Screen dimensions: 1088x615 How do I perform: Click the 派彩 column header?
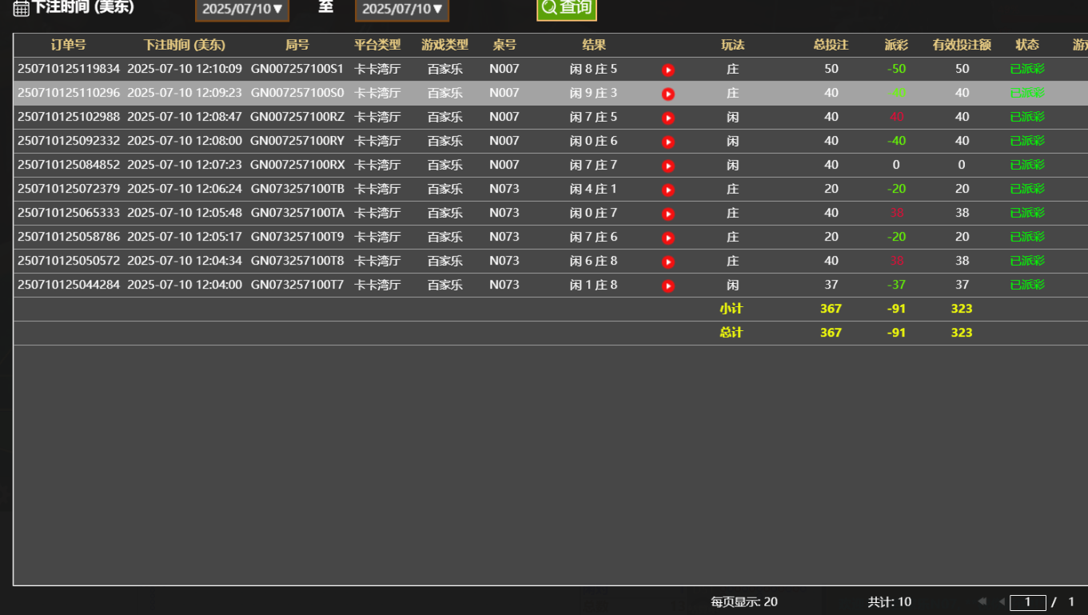(x=895, y=46)
